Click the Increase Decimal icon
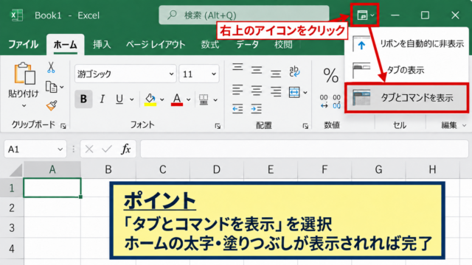Image resolution: width=472 pixels, height=265 pixels. (x=324, y=102)
